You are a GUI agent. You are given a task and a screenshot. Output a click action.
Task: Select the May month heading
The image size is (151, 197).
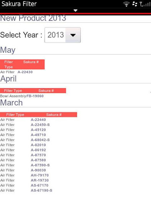pos(8,50)
